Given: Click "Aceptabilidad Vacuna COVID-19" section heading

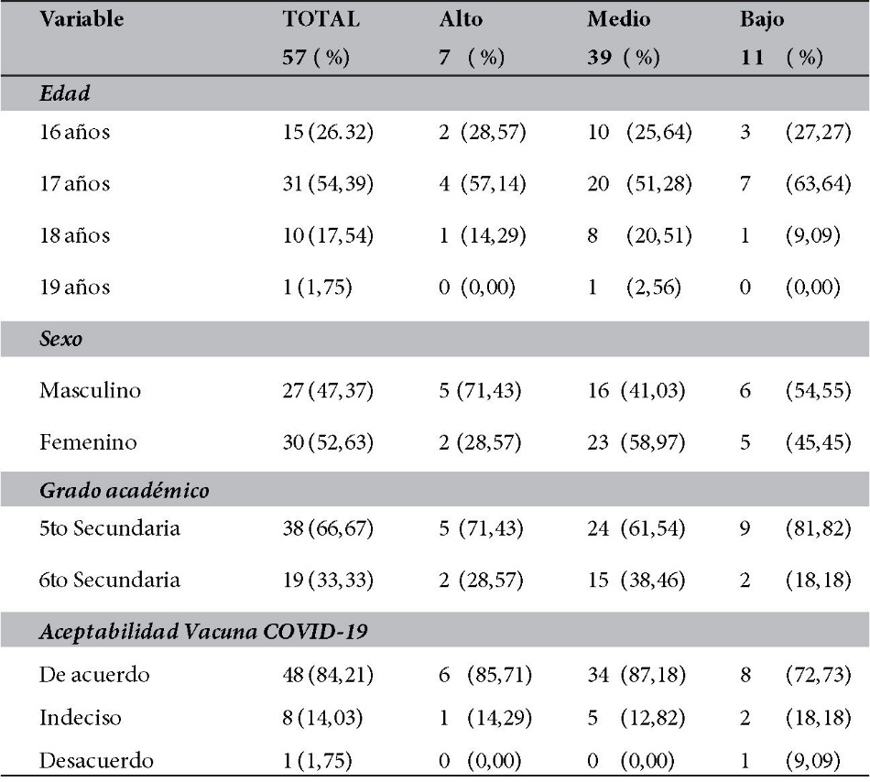Looking at the screenshot, I should [203, 631].
